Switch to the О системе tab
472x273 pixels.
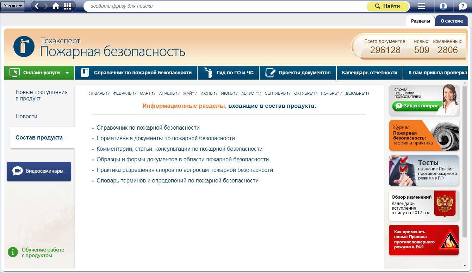(452, 21)
